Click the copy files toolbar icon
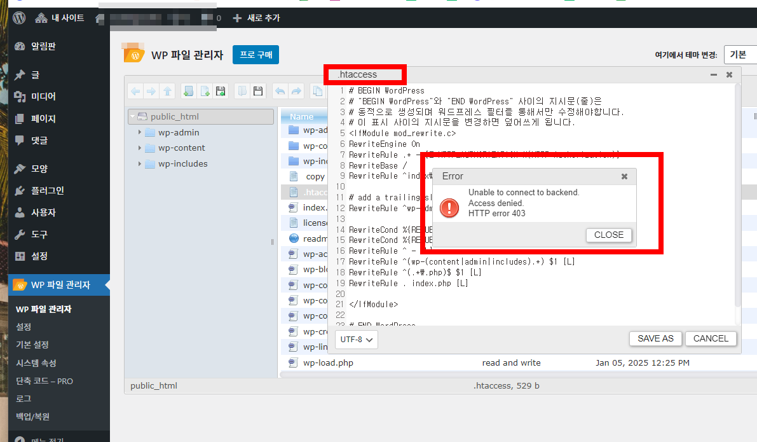 point(318,91)
